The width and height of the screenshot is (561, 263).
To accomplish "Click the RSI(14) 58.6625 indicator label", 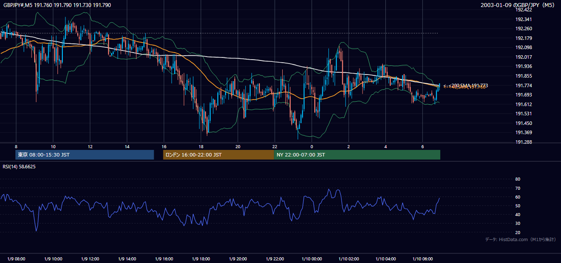I will tap(19, 167).
